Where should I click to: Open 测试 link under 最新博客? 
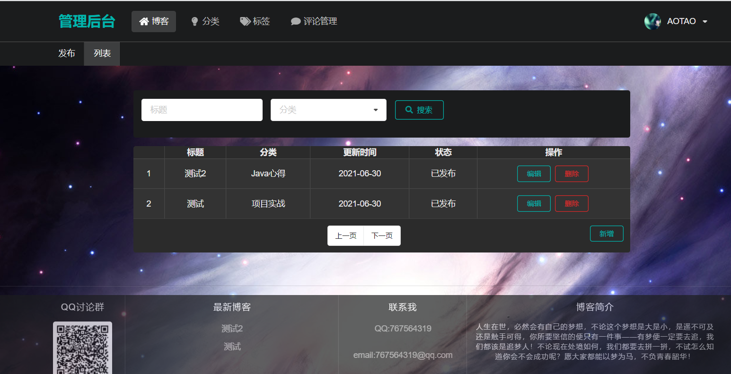(x=232, y=347)
